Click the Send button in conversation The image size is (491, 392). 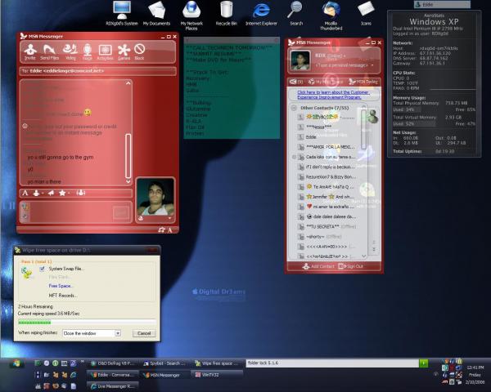pyautogui.click(x=121, y=213)
